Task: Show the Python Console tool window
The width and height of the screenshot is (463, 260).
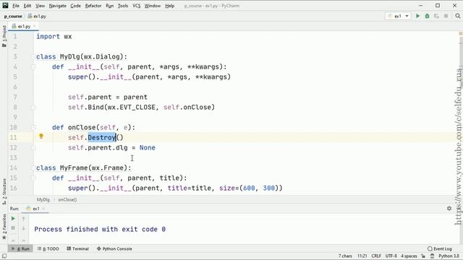Action: click(114, 248)
